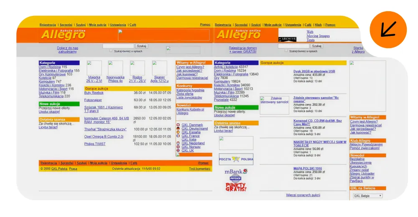Click the Payback Punkty Gratis banner
This screenshot has height=217, width=418.
pyautogui.click(x=236, y=184)
